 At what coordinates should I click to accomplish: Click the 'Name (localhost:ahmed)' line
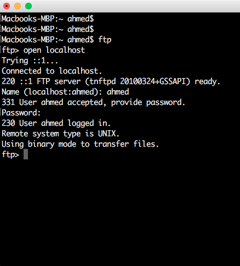[x=65, y=92]
